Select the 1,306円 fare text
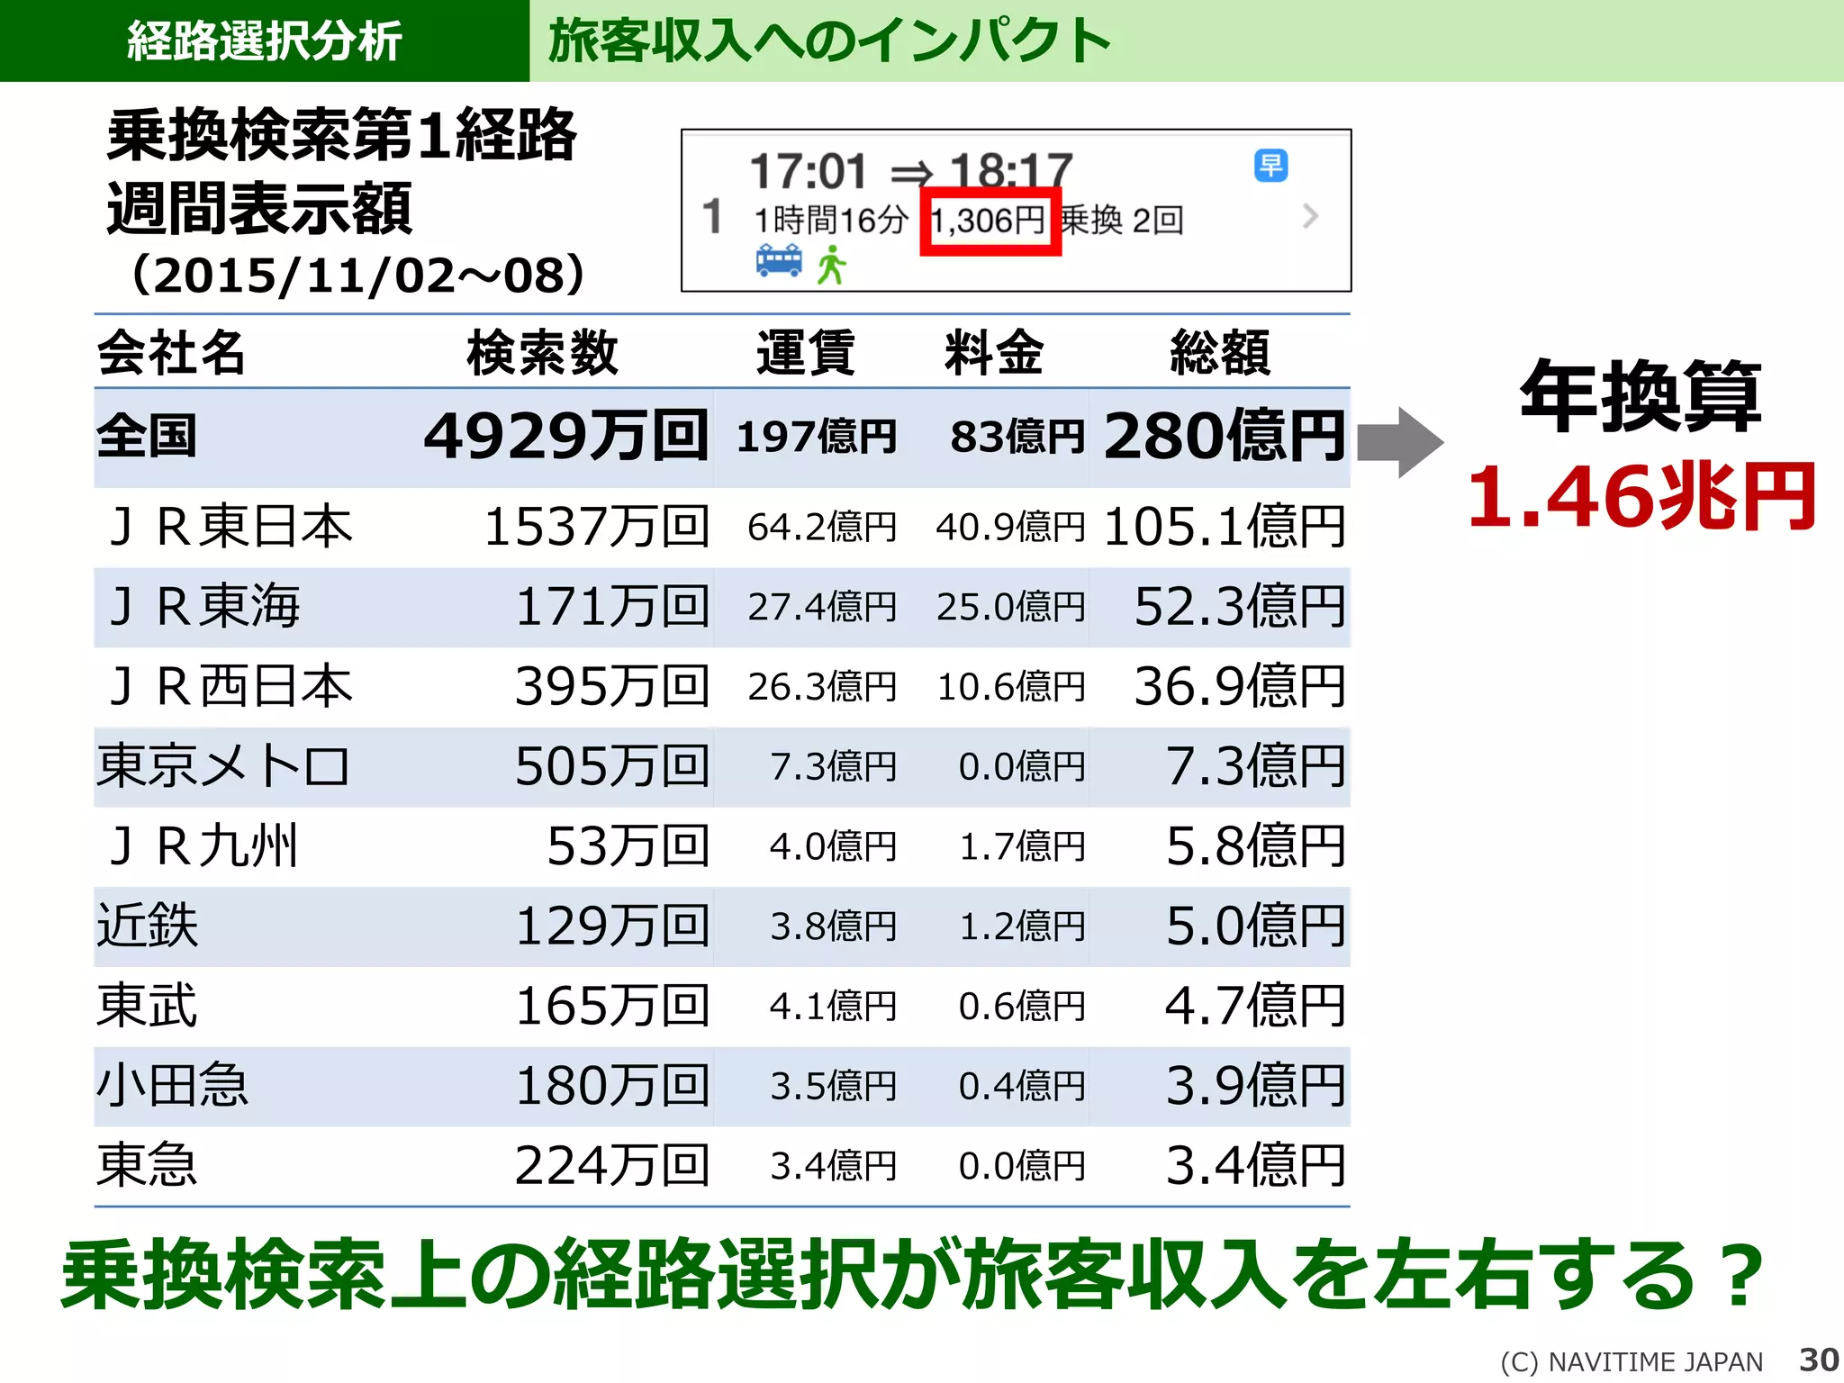This screenshot has height=1383, width=1844. pos(988,221)
